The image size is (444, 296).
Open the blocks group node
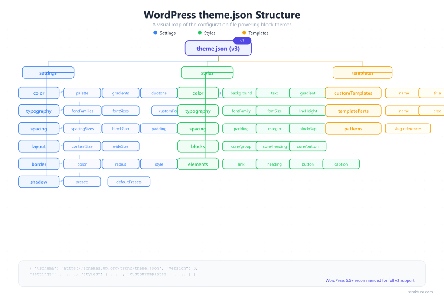pos(198,146)
